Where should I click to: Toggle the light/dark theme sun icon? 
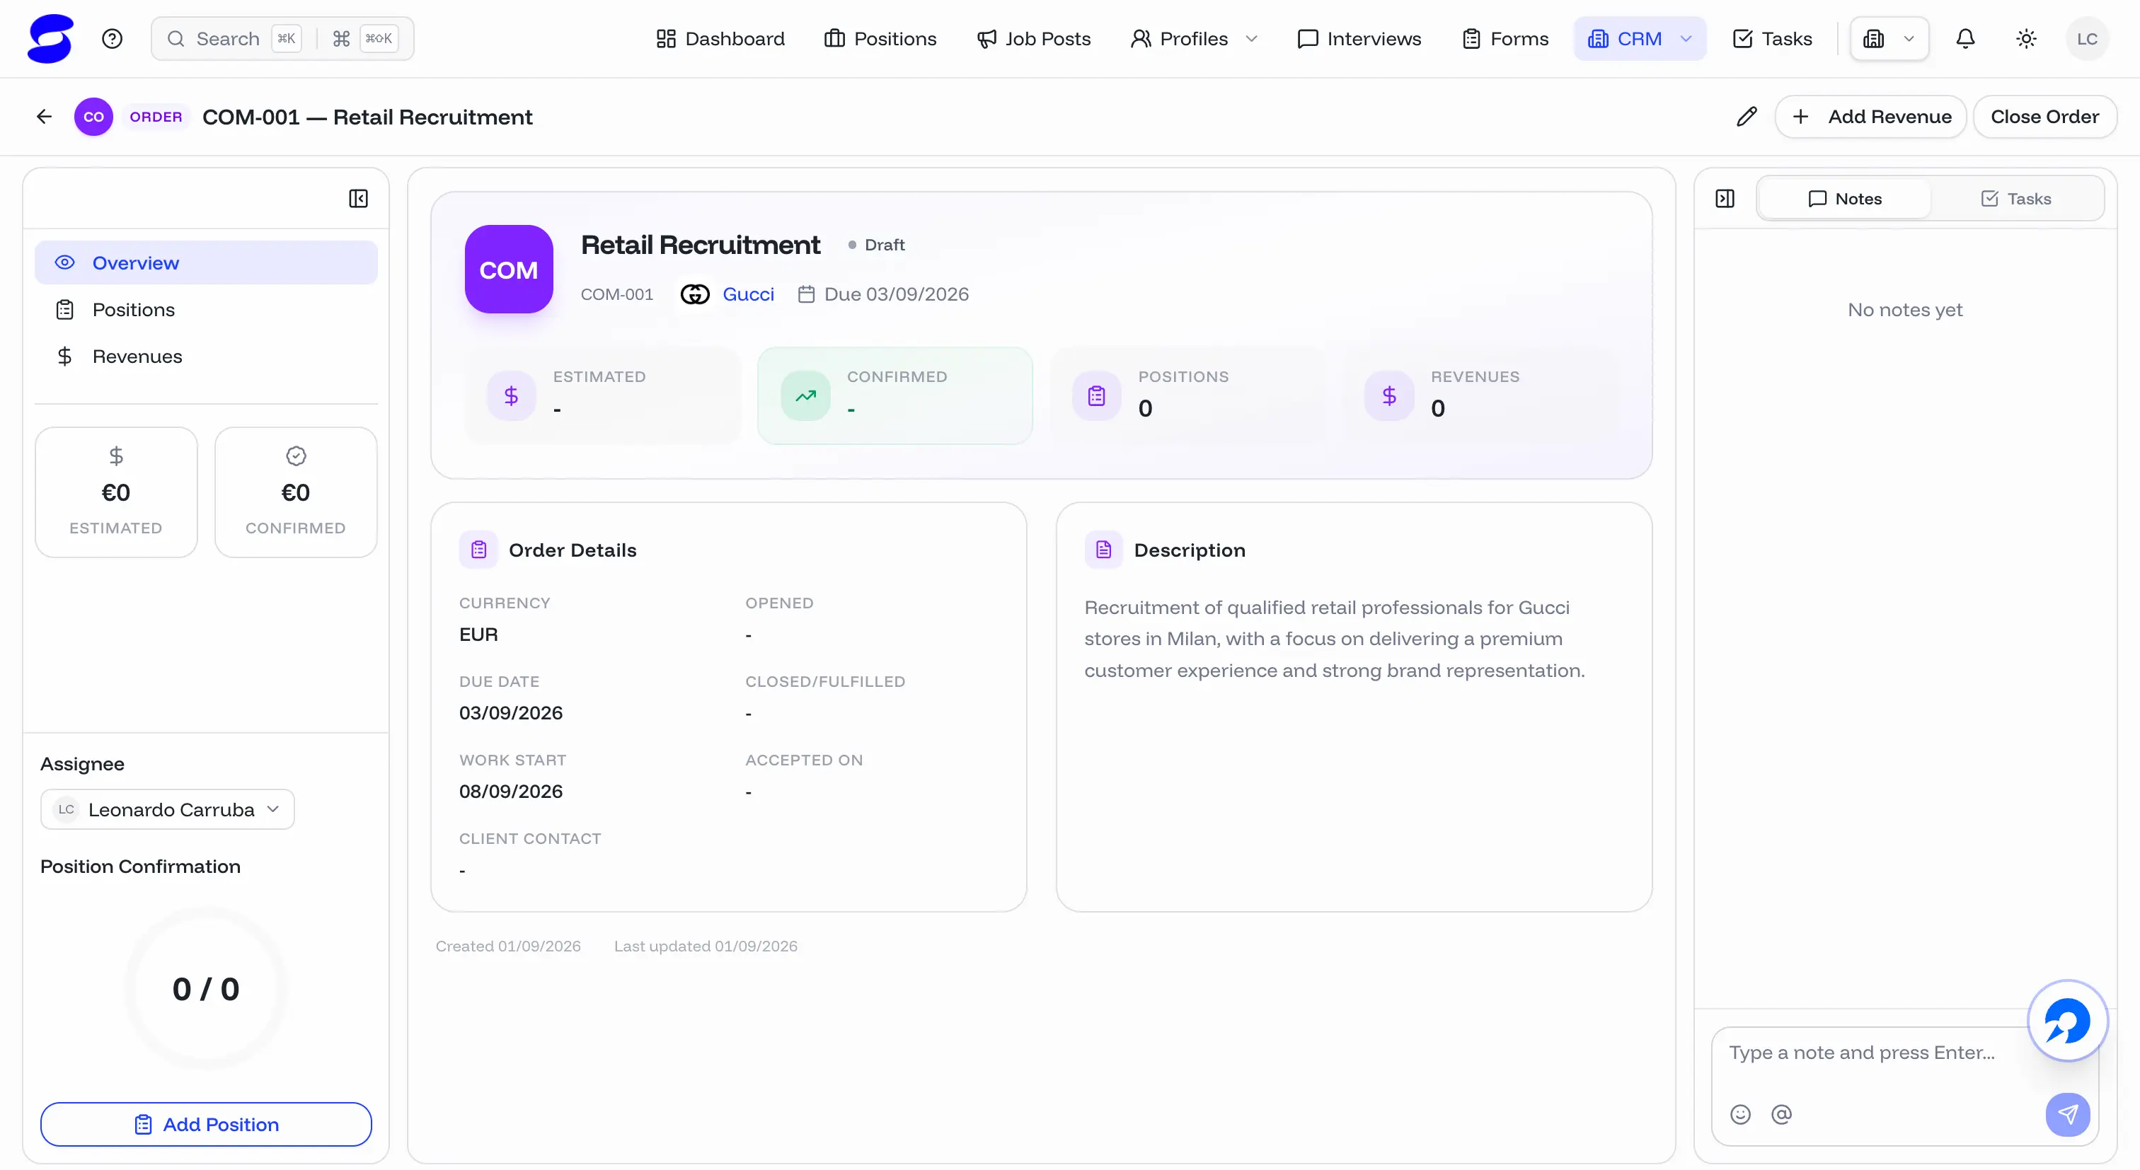[x=2026, y=38]
